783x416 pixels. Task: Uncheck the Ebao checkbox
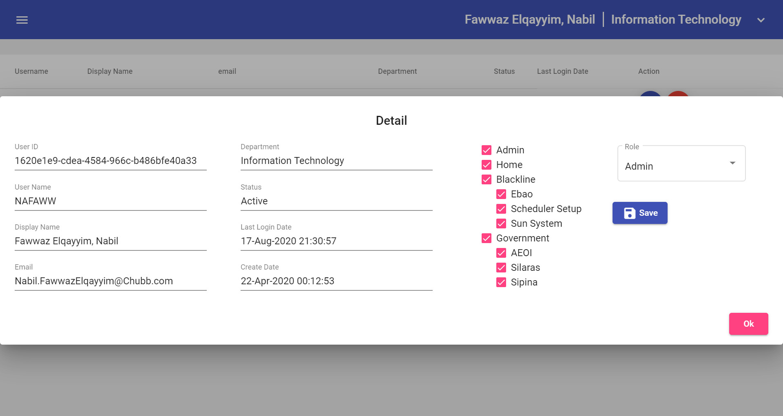pyautogui.click(x=501, y=194)
